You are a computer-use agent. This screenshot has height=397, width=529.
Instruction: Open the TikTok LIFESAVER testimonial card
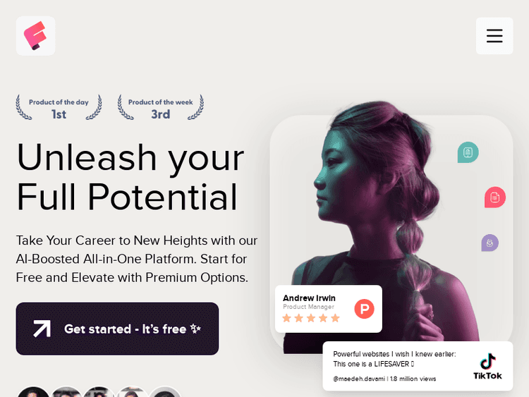tap(418, 366)
